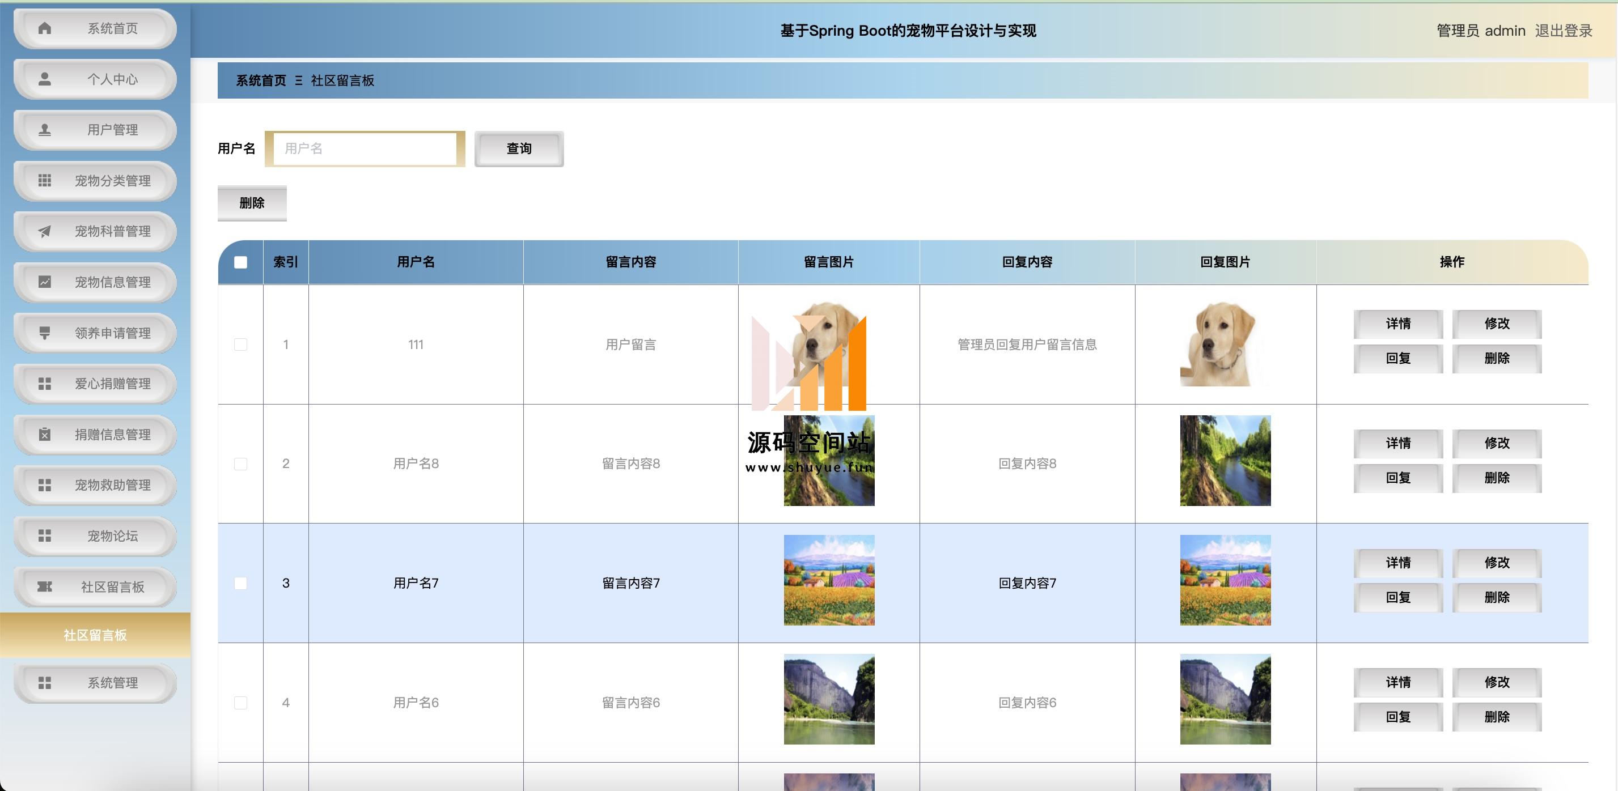The image size is (1618, 791).
Task: Click the grid icon beside 宠物分类管理
Action: pos(45,181)
